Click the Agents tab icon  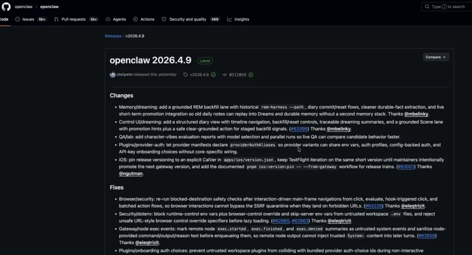pos(108,19)
